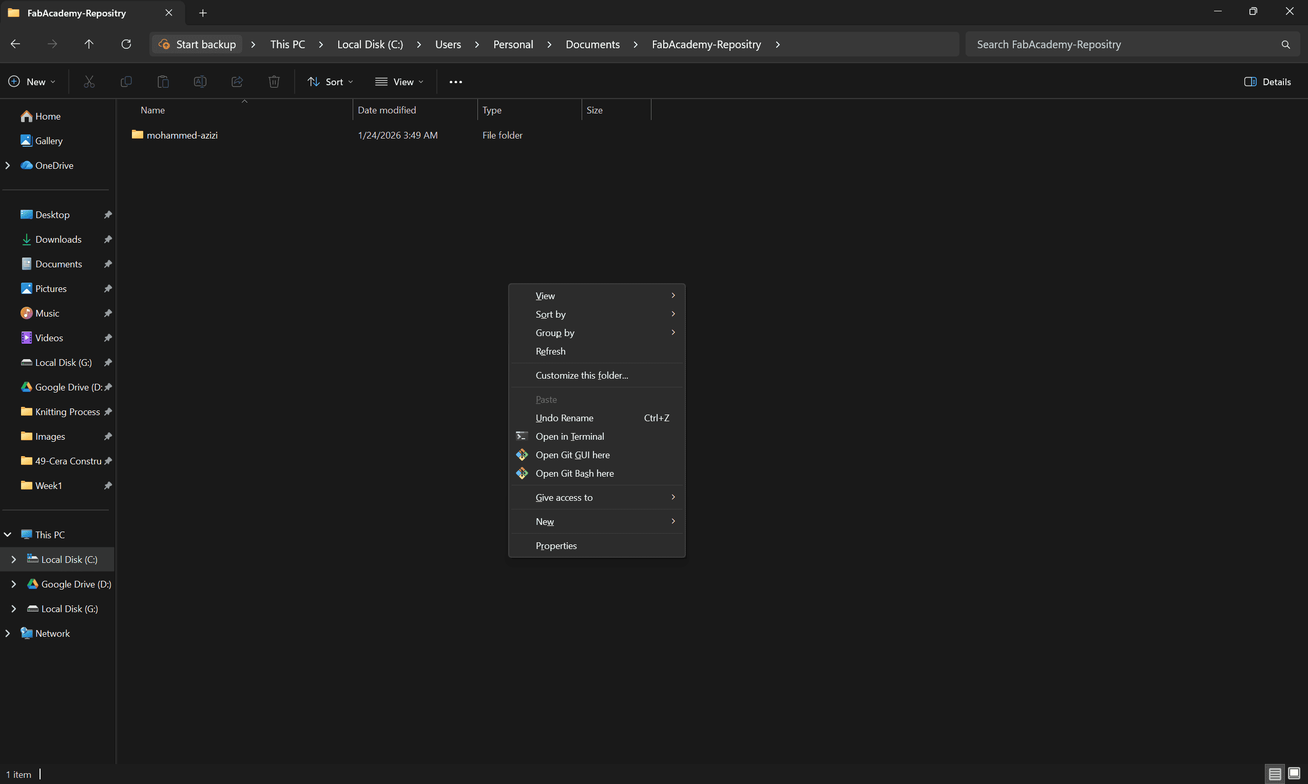
Task: Choose Open in Terminal from the context menu
Action: point(569,436)
